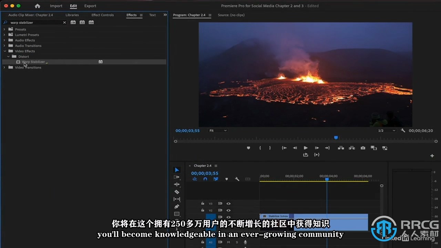This screenshot has width=441, height=248.
Task: Toggle Snap in timeline magnet icon
Action: tap(205, 179)
